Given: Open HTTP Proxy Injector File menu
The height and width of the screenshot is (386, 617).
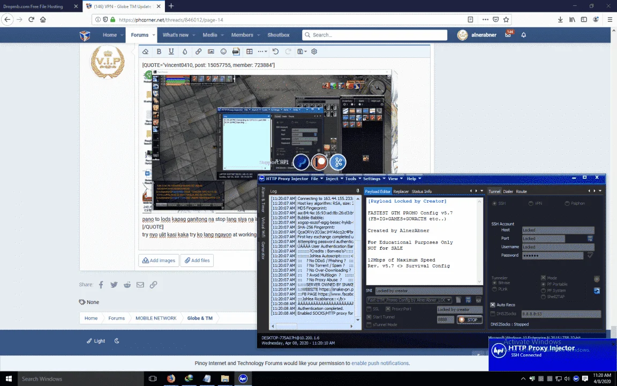Looking at the screenshot, I should [317, 179].
